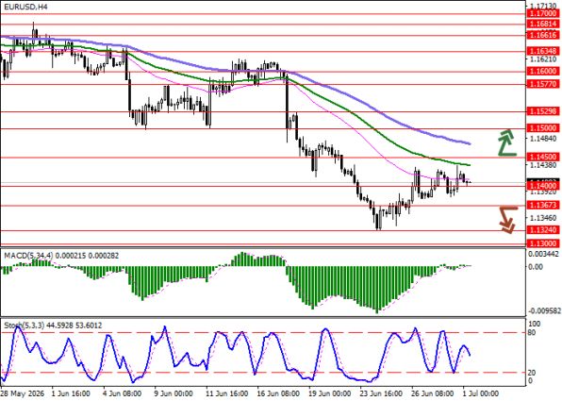Image resolution: width=562 pixels, height=401 pixels.
Task: Click the 4 Jun 08:00 time label
Action: tap(123, 393)
